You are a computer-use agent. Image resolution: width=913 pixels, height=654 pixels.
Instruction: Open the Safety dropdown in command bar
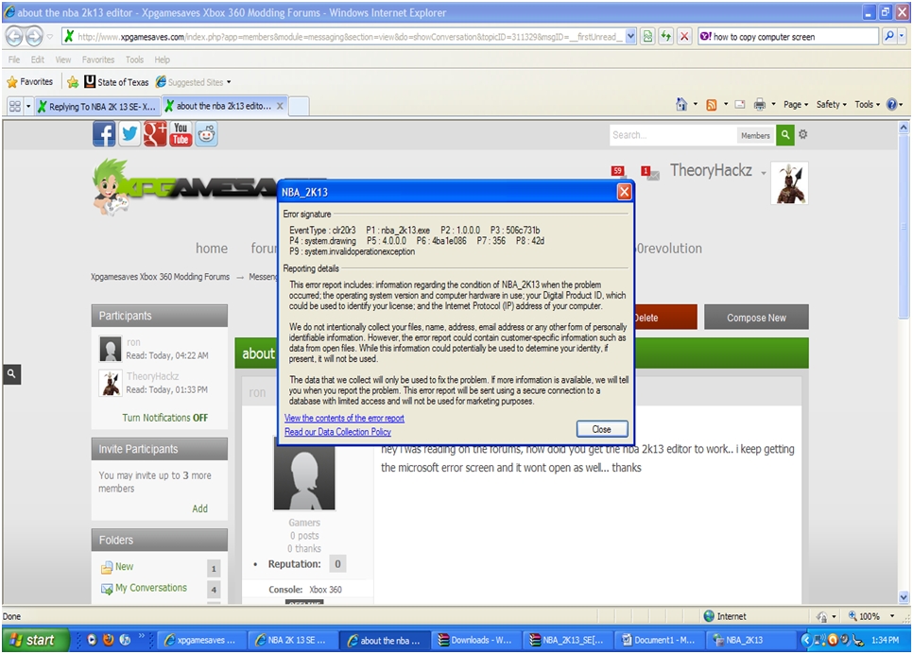point(832,105)
